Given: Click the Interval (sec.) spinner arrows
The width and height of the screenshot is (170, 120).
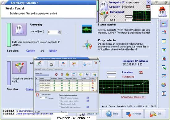Looking at the screenshot, I should click(x=59, y=32).
